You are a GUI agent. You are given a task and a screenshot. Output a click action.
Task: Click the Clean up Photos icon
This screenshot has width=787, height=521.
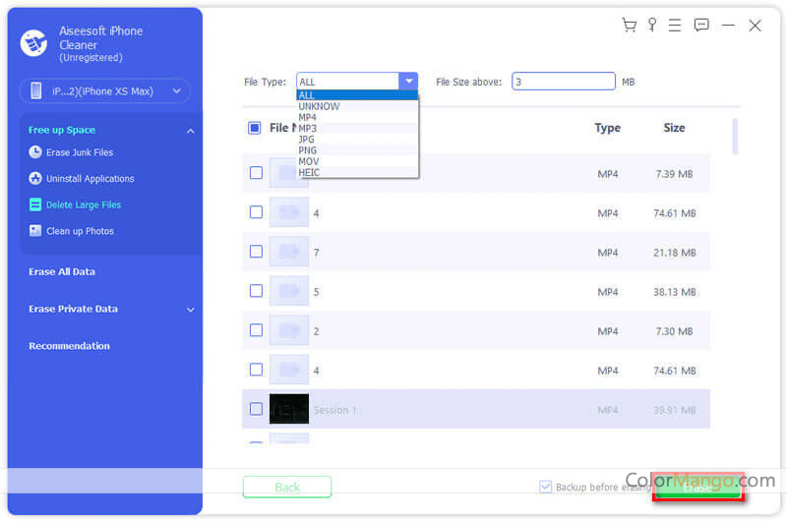point(35,231)
